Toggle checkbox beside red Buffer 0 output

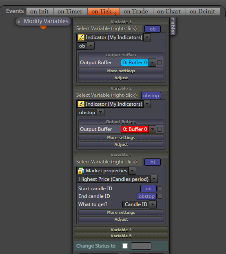pos(160,129)
